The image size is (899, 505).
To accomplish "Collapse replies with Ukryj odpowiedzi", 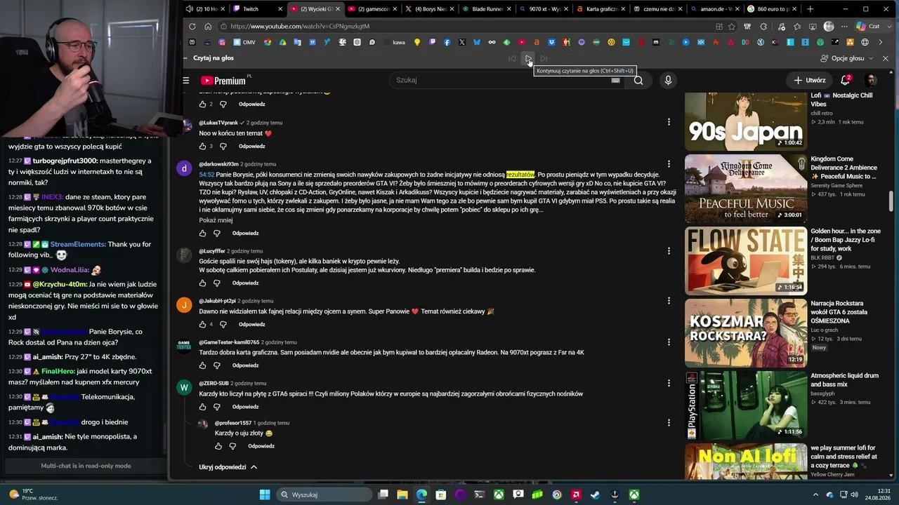I will point(228,467).
